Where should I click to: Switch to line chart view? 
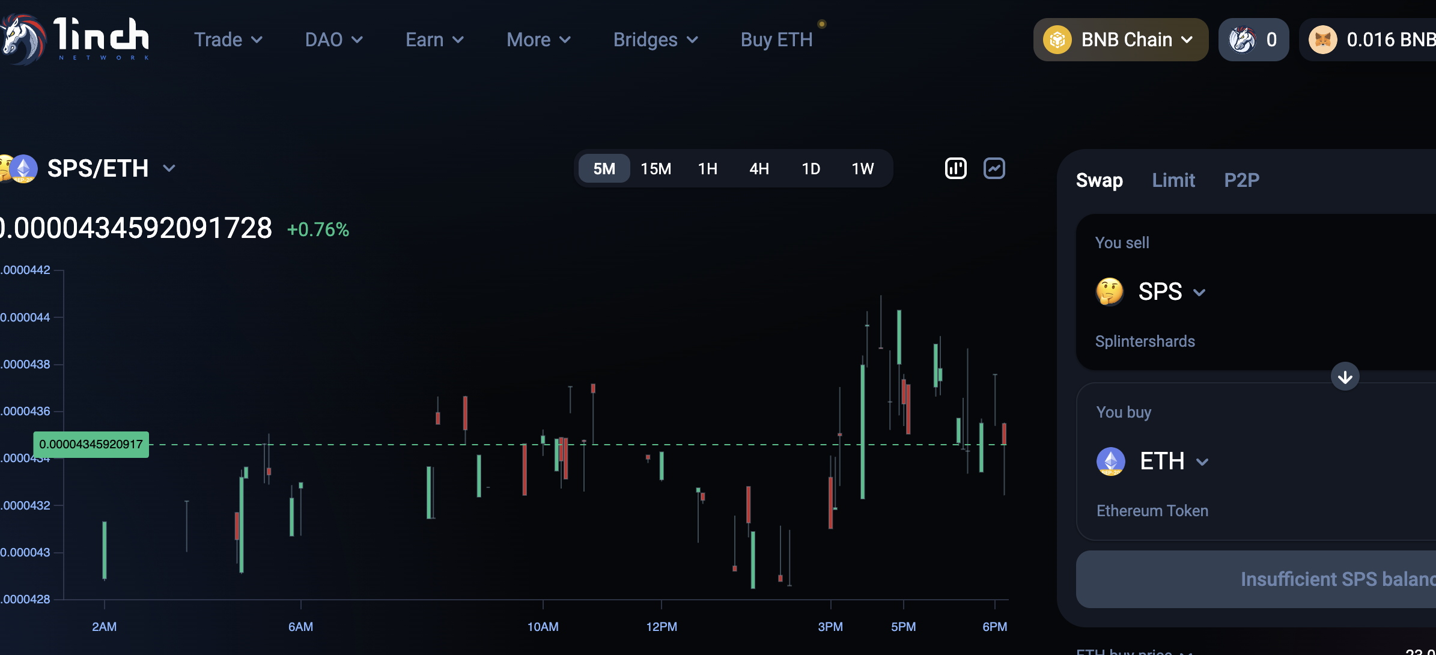[994, 168]
